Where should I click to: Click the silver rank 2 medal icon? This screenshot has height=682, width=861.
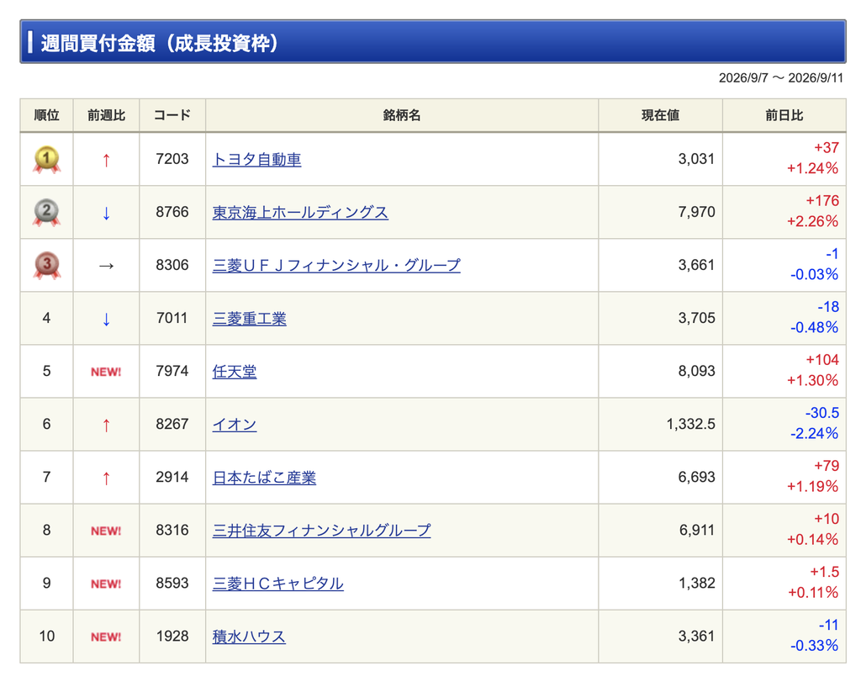tap(47, 213)
